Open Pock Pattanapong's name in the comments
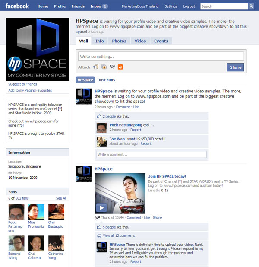The height and width of the screenshot is (267, 259). 126,125
